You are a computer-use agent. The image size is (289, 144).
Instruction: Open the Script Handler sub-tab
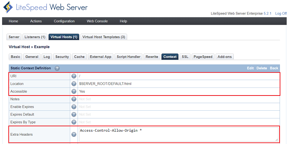coord(129,57)
